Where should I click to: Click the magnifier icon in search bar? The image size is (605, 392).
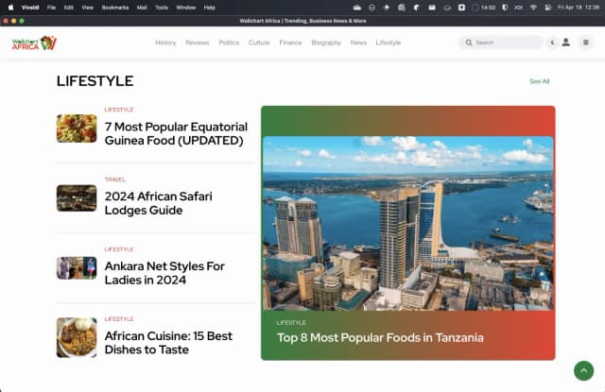469,43
